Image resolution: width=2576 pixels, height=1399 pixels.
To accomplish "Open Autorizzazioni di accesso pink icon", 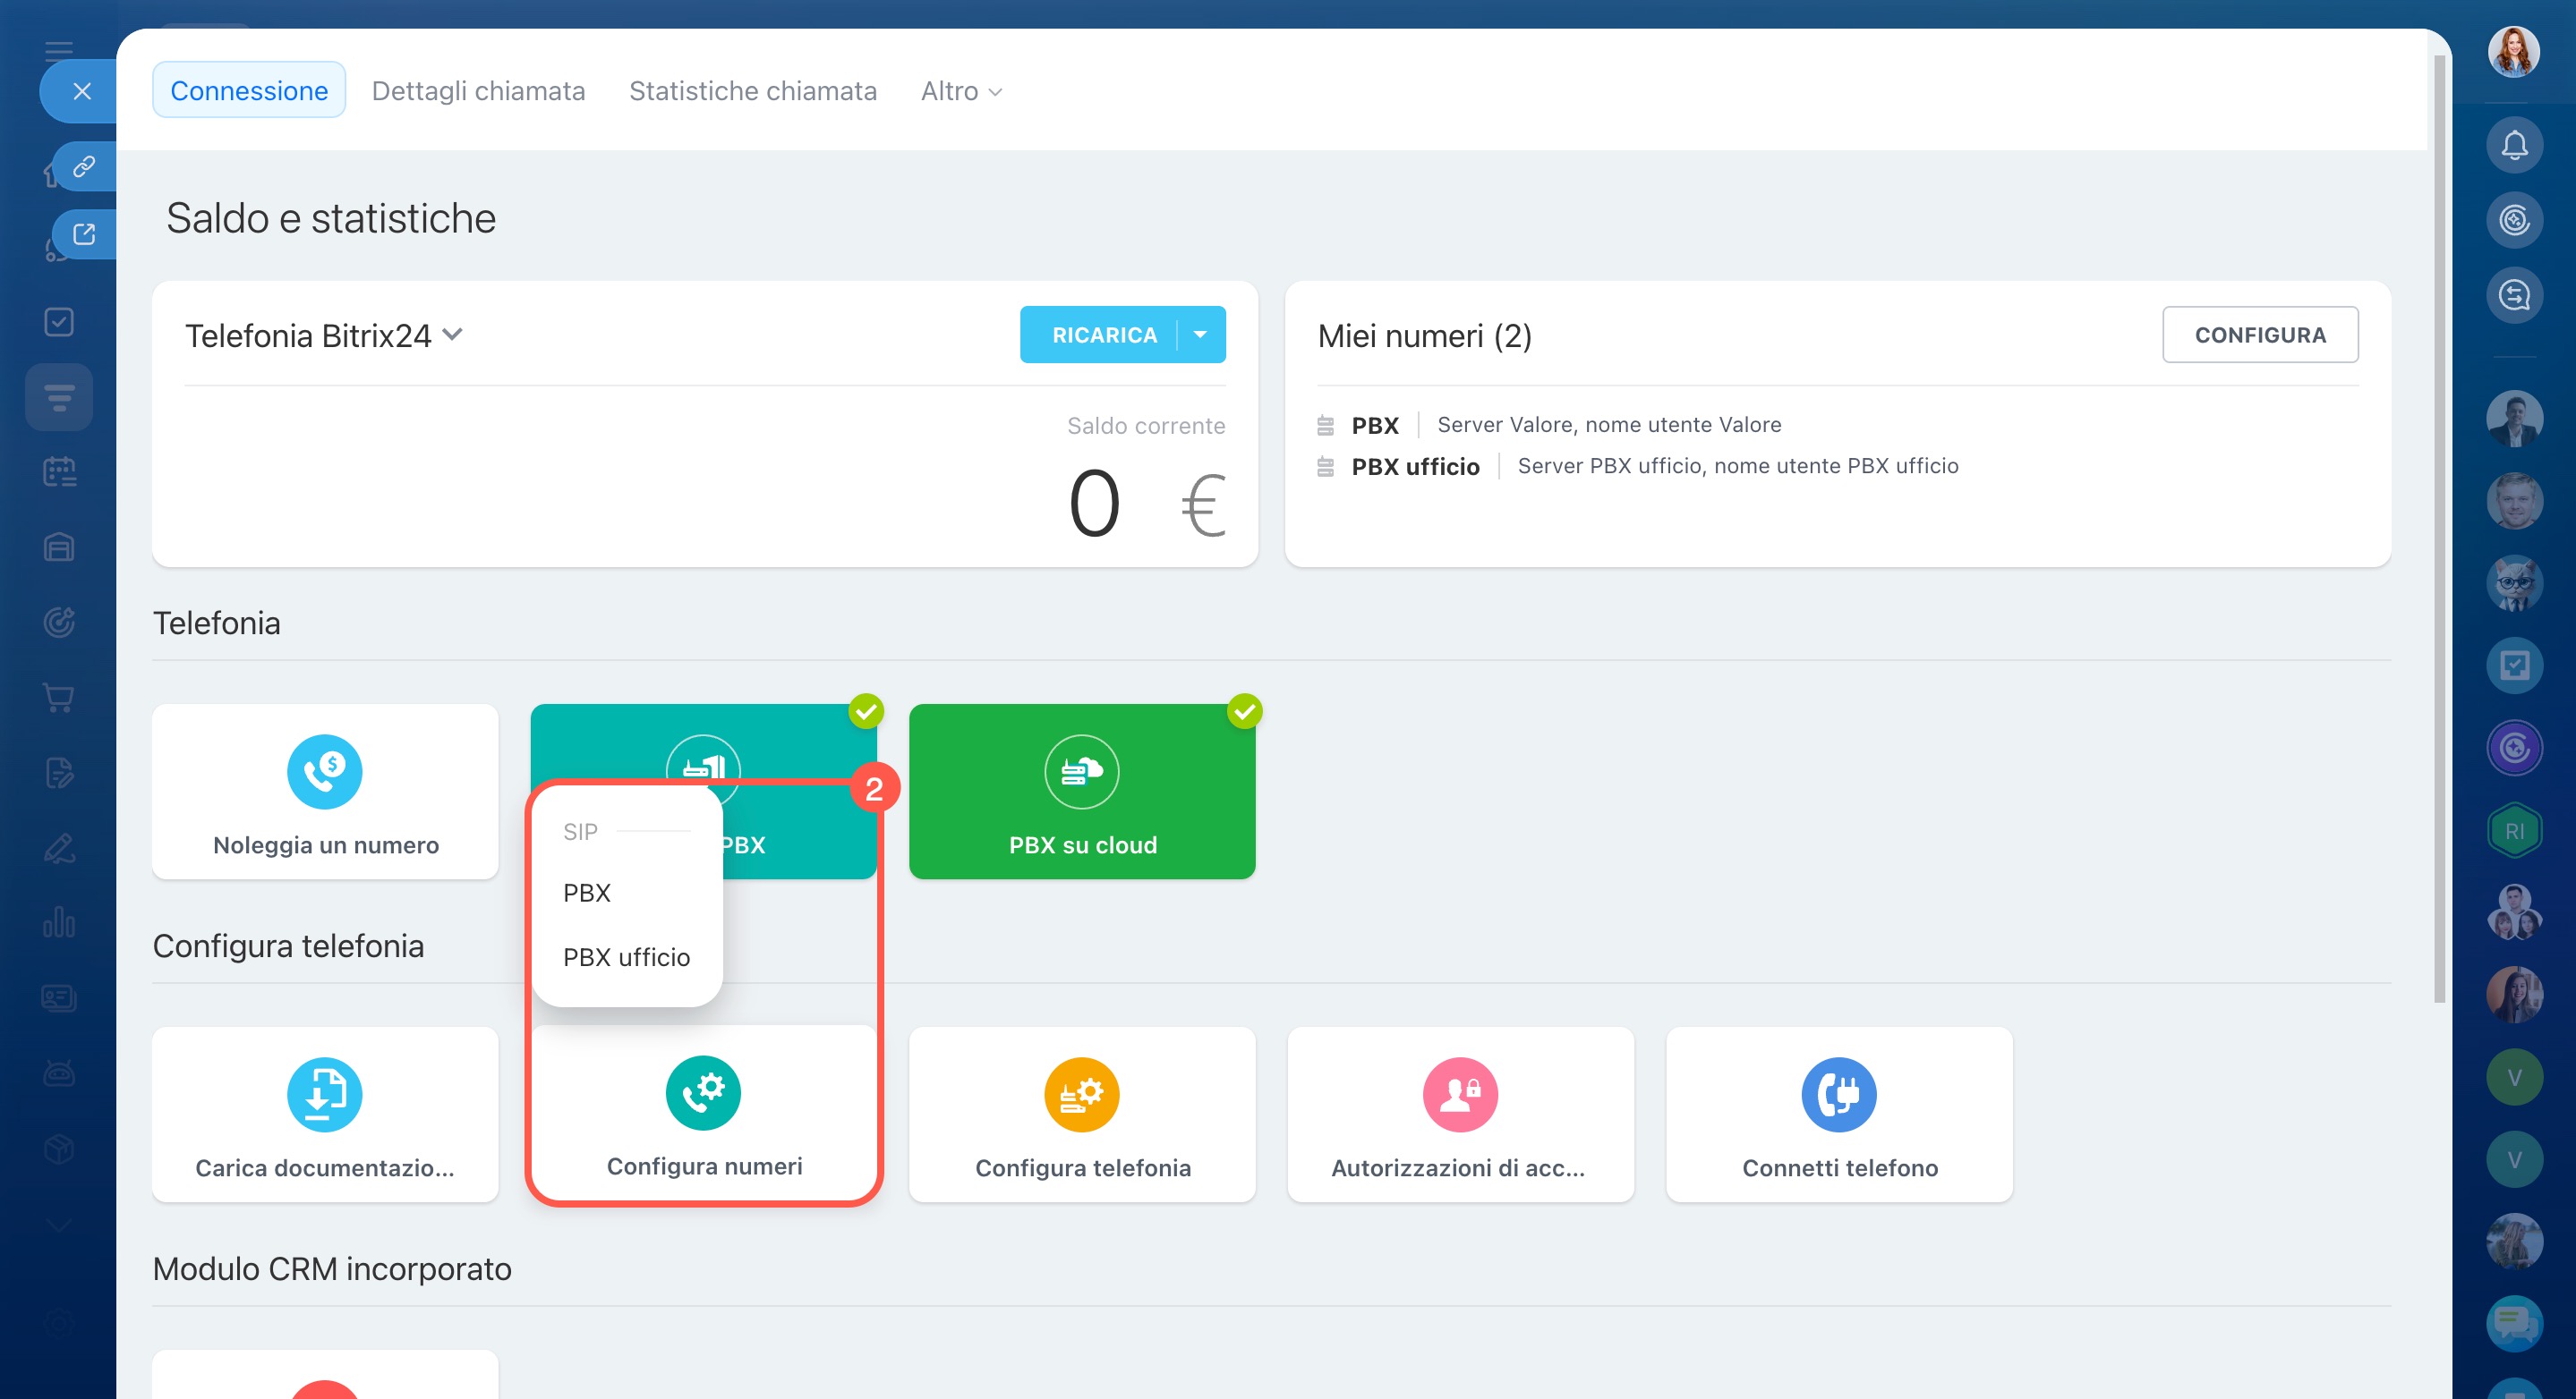I will click(x=1460, y=1094).
